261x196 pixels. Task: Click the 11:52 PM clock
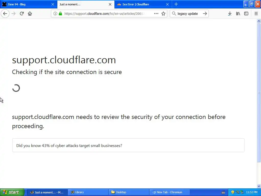coord(252,192)
